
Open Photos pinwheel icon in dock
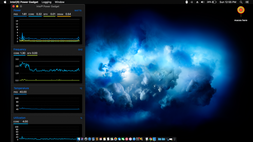pyautogui.click(x=116, y=139)
